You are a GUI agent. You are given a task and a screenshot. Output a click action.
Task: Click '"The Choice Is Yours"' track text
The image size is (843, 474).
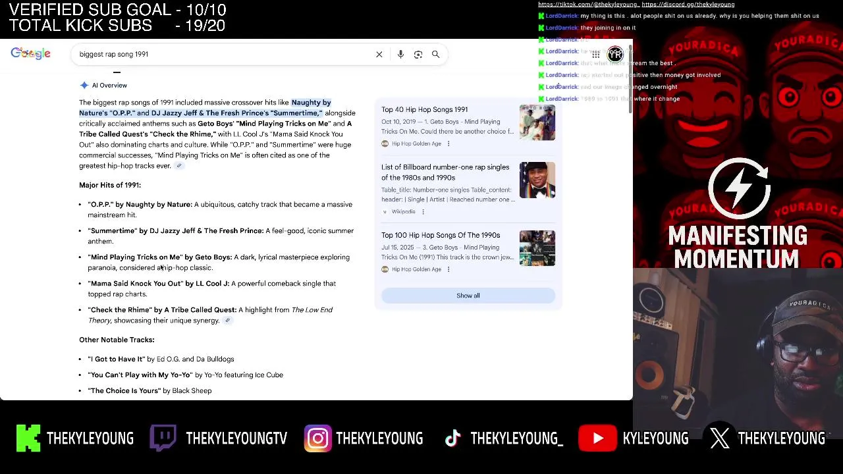124,391
